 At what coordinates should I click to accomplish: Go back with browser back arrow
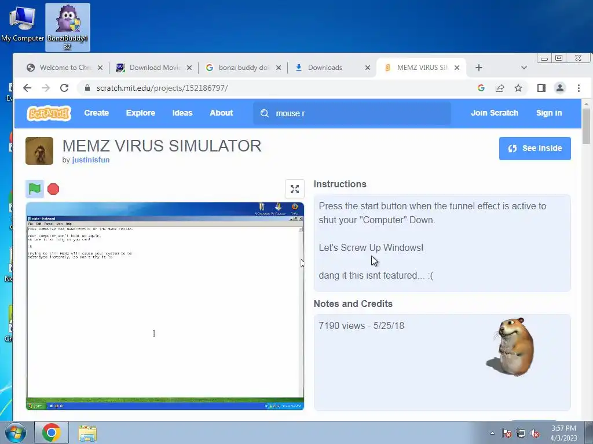(27, 88)
